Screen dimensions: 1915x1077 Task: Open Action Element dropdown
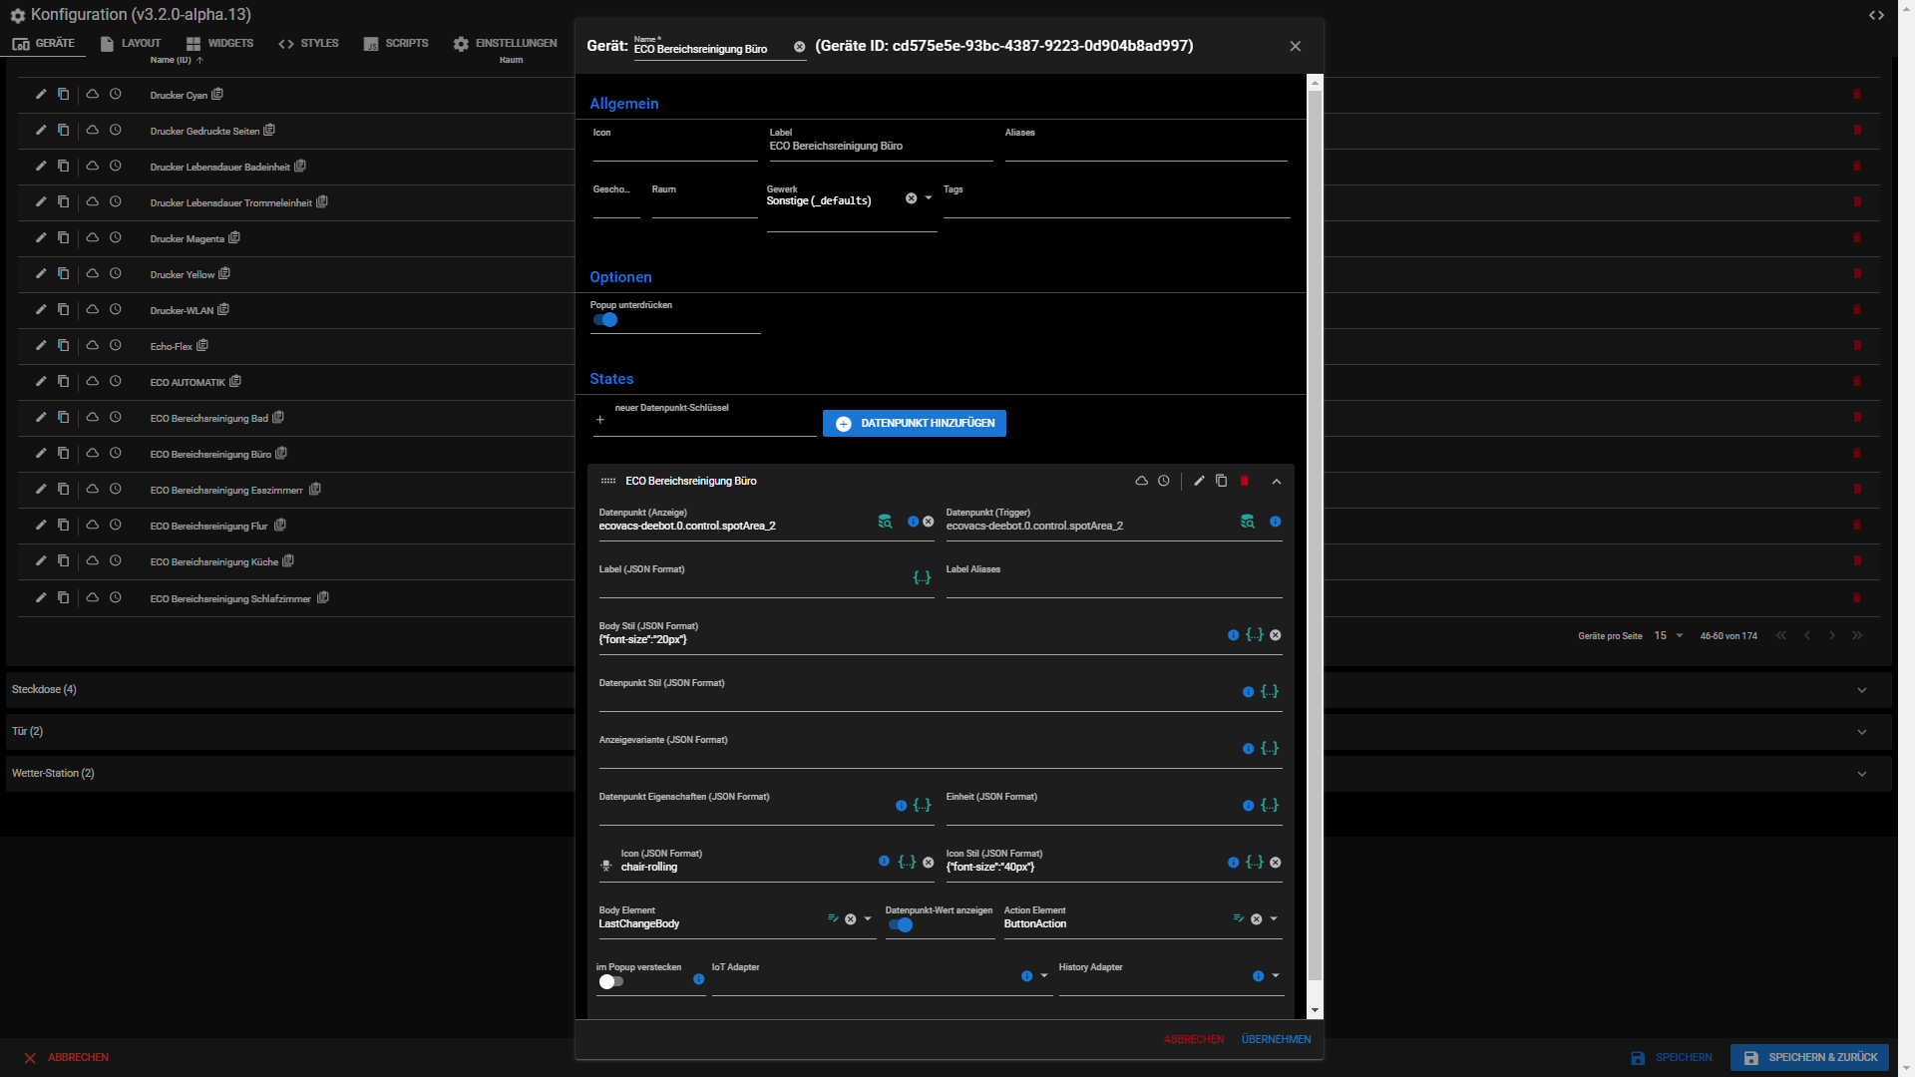1274,919
